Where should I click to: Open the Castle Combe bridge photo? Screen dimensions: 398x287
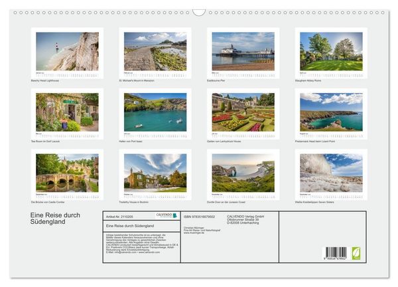pos(67,173)
